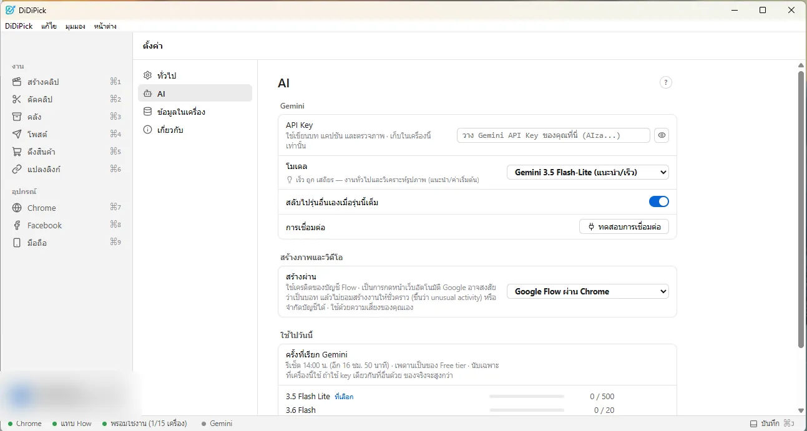Click the โพสต์ paper plane icon
The image size is (807, 431).
(x=17, y=134)
